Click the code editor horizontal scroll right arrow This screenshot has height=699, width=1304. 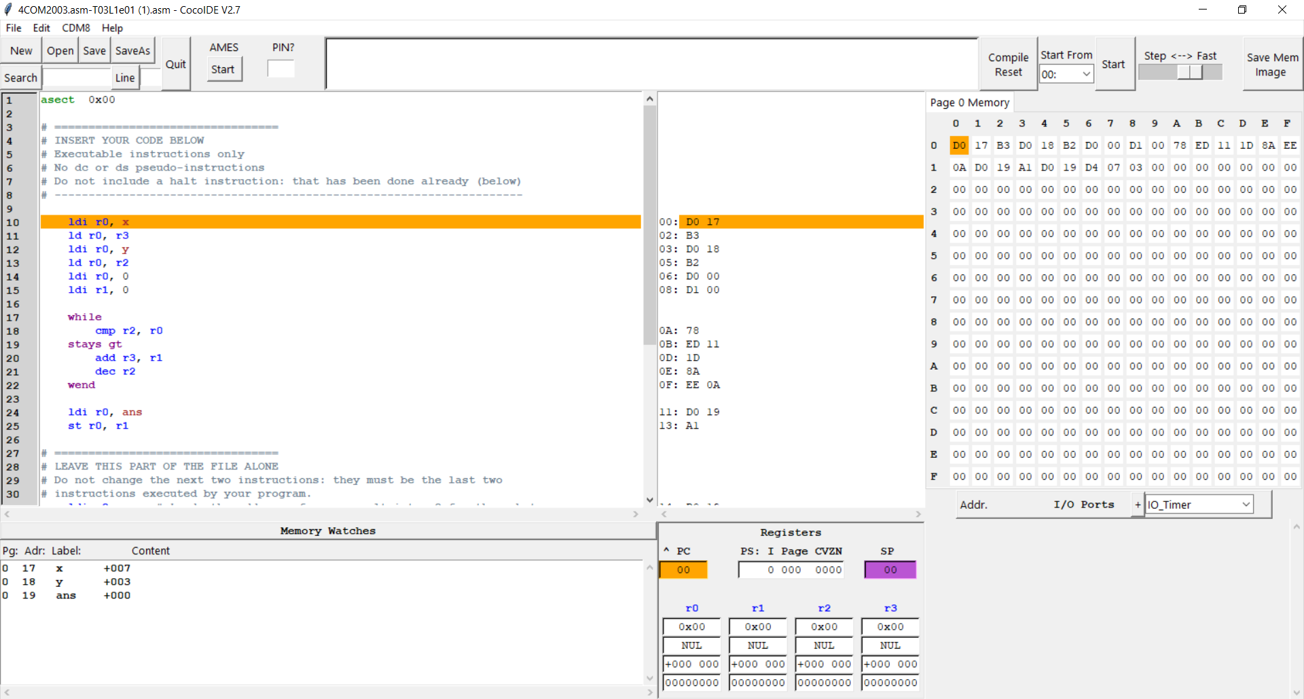click(636, 514)
